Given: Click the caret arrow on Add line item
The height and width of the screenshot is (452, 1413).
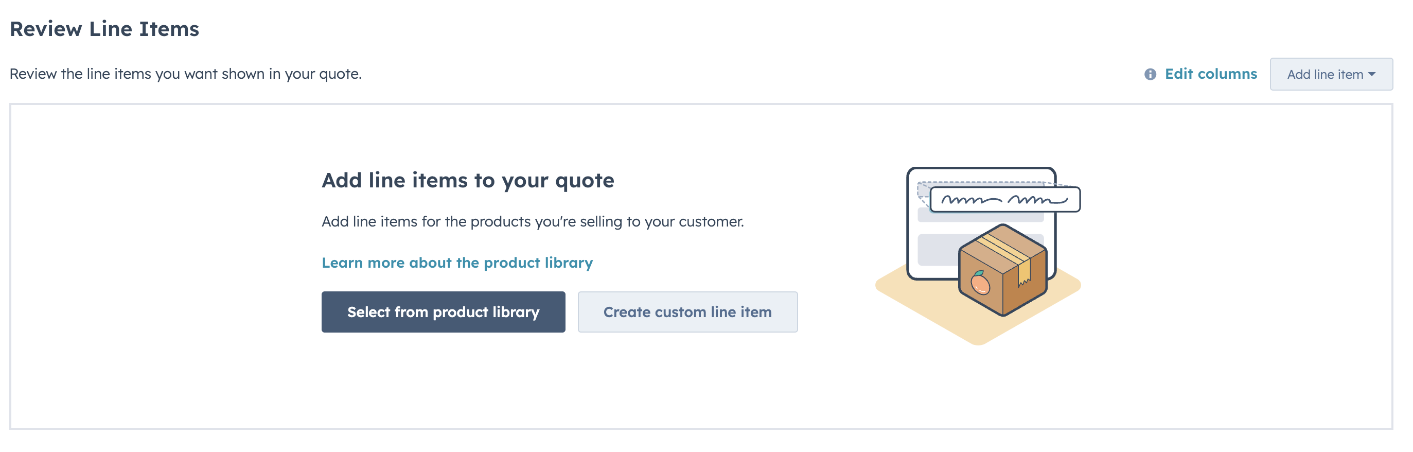Looking at the screenshot, I should pyautogui.click(x=1372, y=74).
